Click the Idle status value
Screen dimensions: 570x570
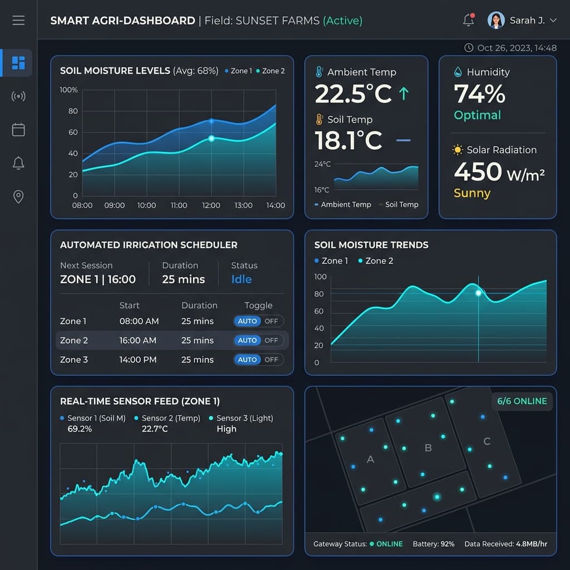[x=242, y=279]
